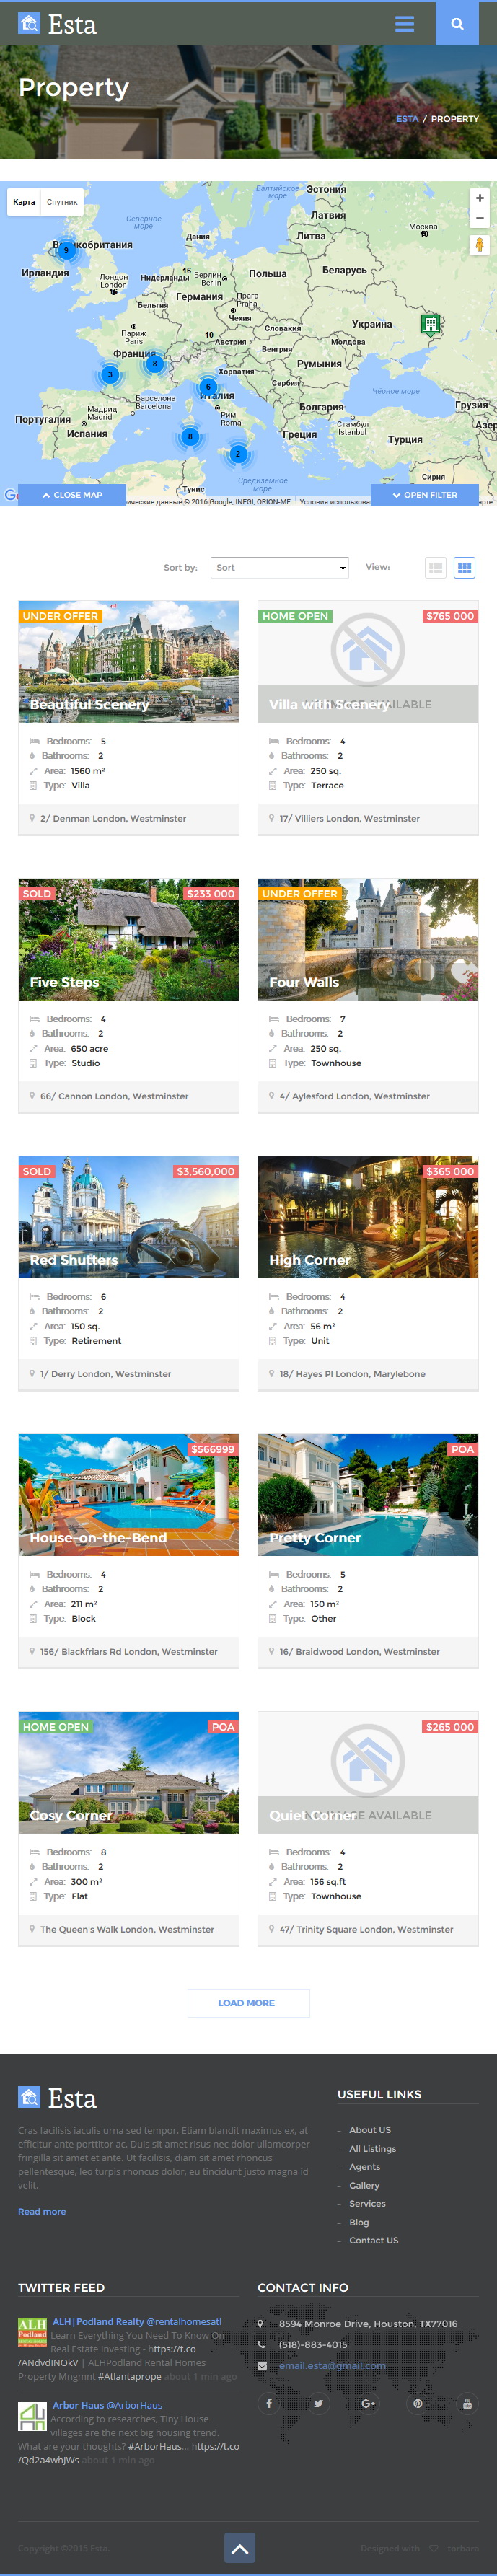Click the Load More button

coord(248,2003)
